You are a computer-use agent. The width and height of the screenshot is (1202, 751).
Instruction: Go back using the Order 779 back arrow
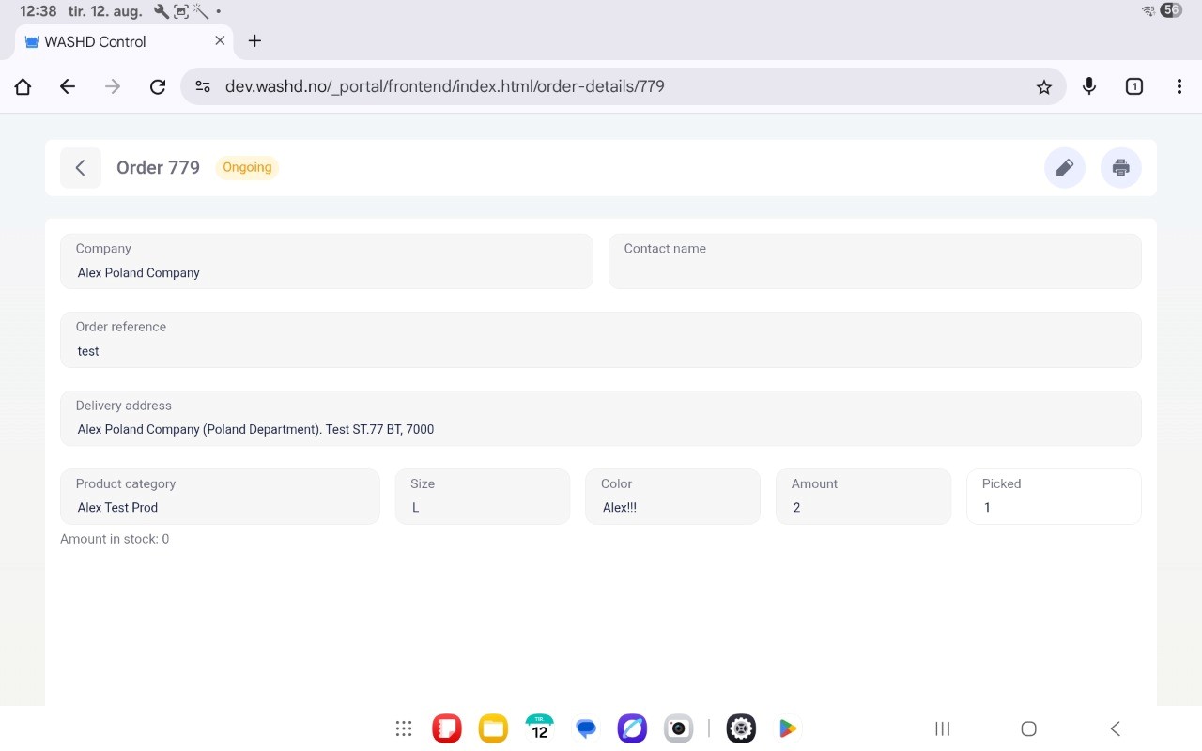click(x=81, y=168)
